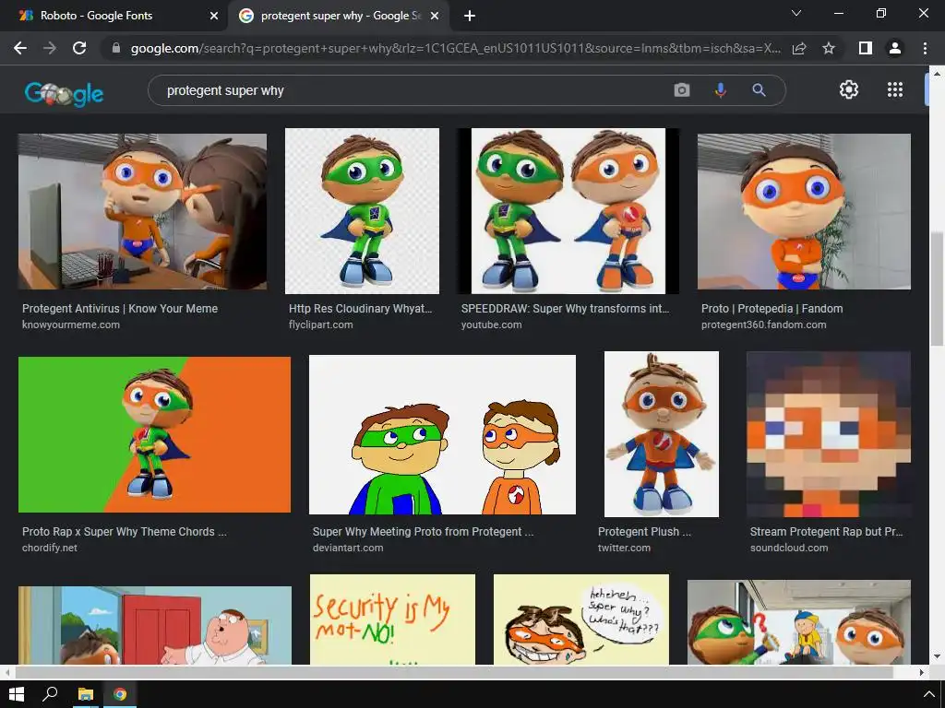Click the youtube.com source link

[491, 324]
